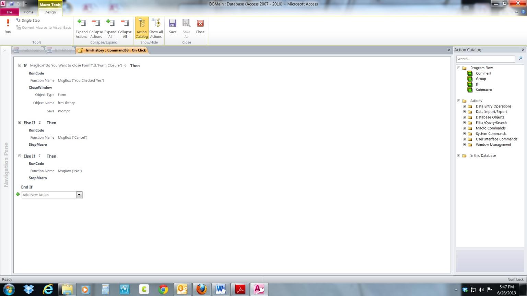The image size is (527, 296).
Task: Collapse the If MsgBox block
Action: click(x=20, y=65)
